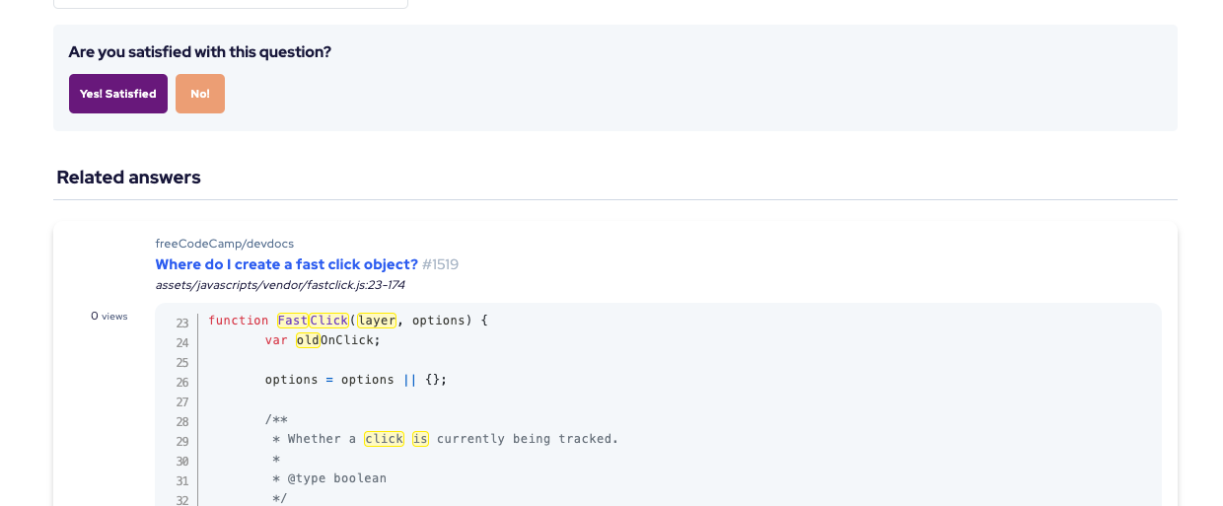
Task: Click line number 26 in code block
Action: [182, 382]
